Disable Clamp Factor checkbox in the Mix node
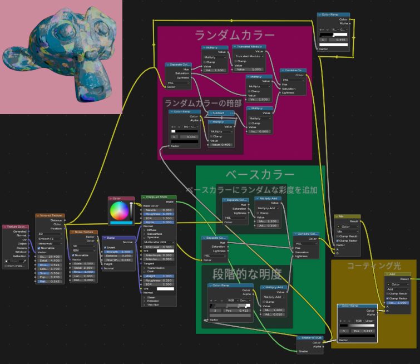420x364 pixels. pos(339,240)
